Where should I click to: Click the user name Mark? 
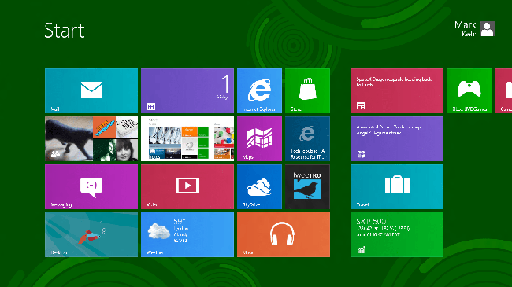pyautogui.click(x=466, y=25)
